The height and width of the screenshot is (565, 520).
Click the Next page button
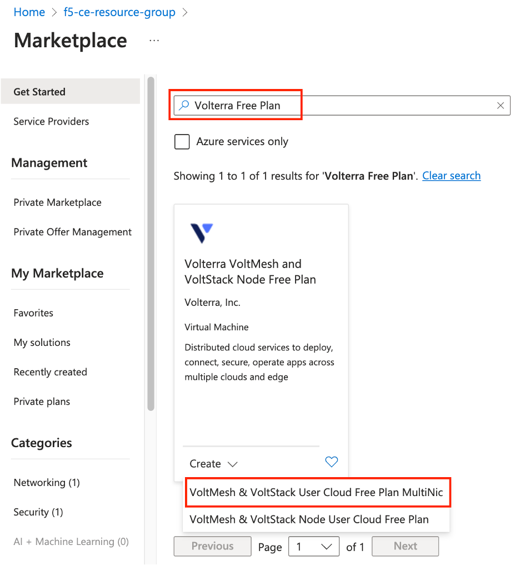coord(405,546)
